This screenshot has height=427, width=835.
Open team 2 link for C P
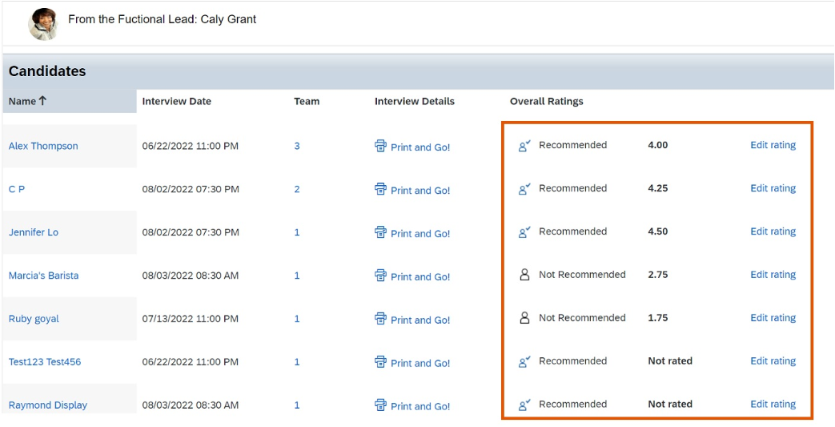[x=297, y=189]
